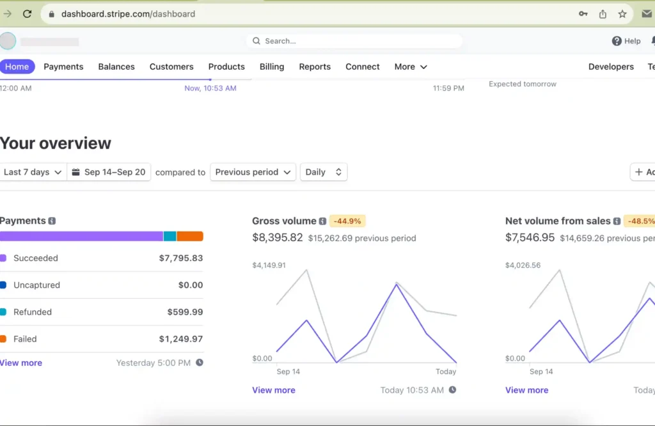655x426 pixels.
Task: Open the password key icon in address bar
Action: pyautogui.click(x=583, y=14)
